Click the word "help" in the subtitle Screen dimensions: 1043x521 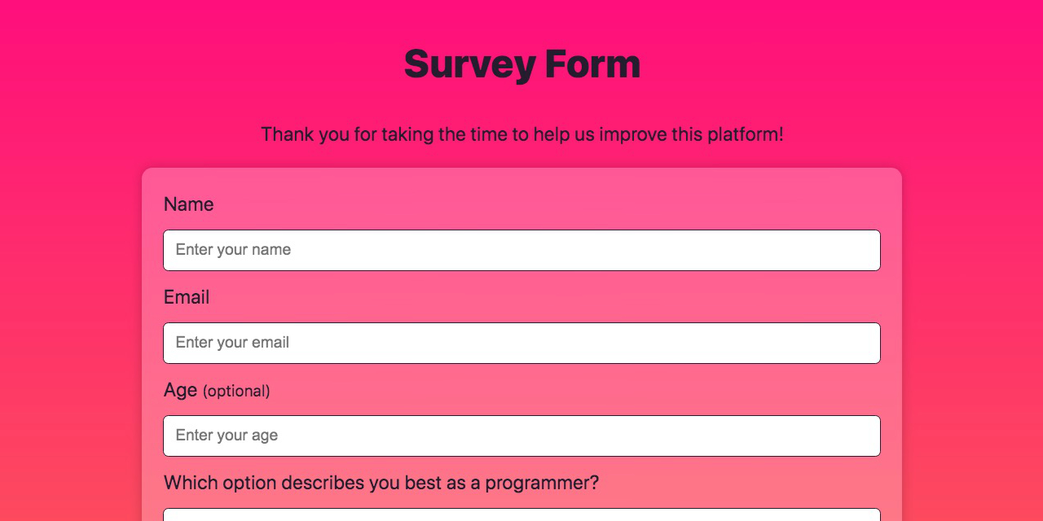(552, 134)
